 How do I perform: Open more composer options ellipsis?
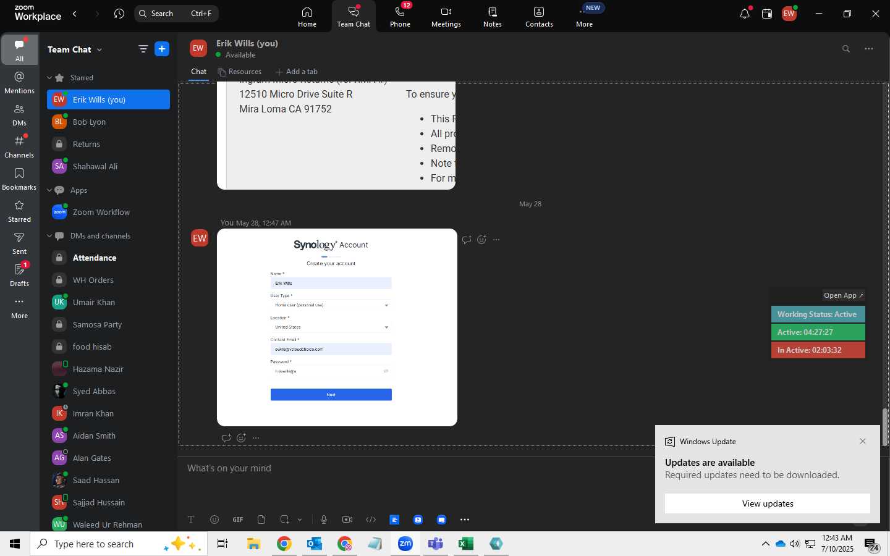coord(465,520)
